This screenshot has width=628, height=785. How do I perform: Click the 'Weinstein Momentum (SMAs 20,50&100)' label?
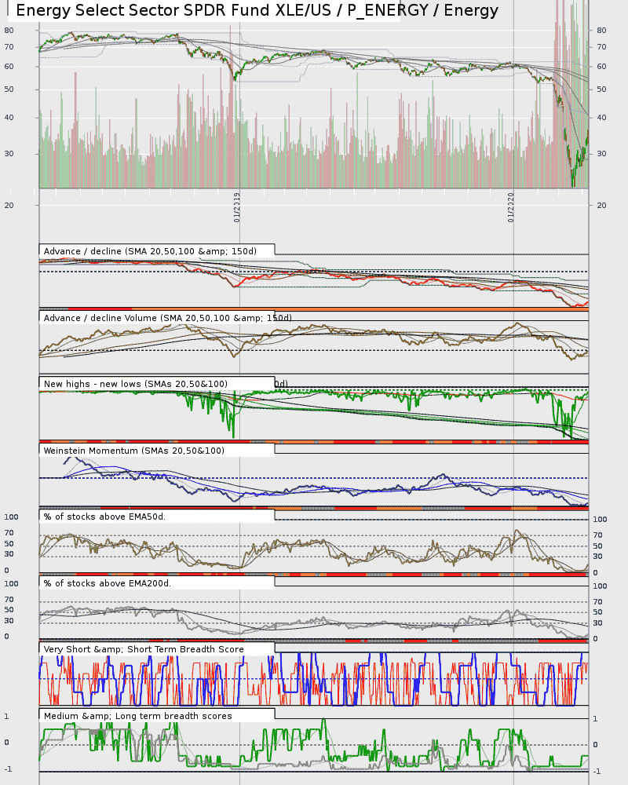[x=133, y=451]
